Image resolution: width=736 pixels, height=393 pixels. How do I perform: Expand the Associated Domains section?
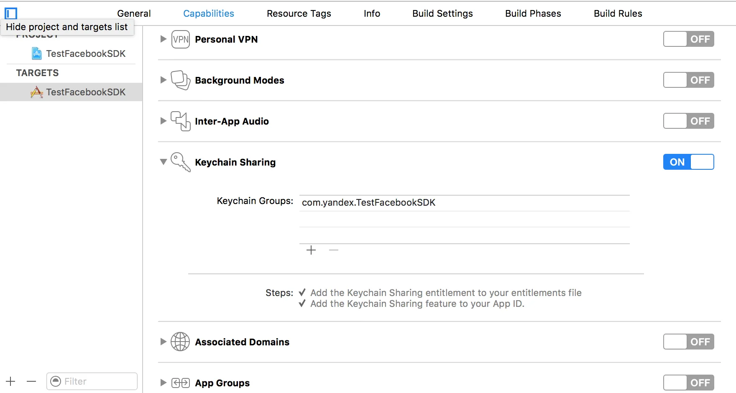(163, 342)
